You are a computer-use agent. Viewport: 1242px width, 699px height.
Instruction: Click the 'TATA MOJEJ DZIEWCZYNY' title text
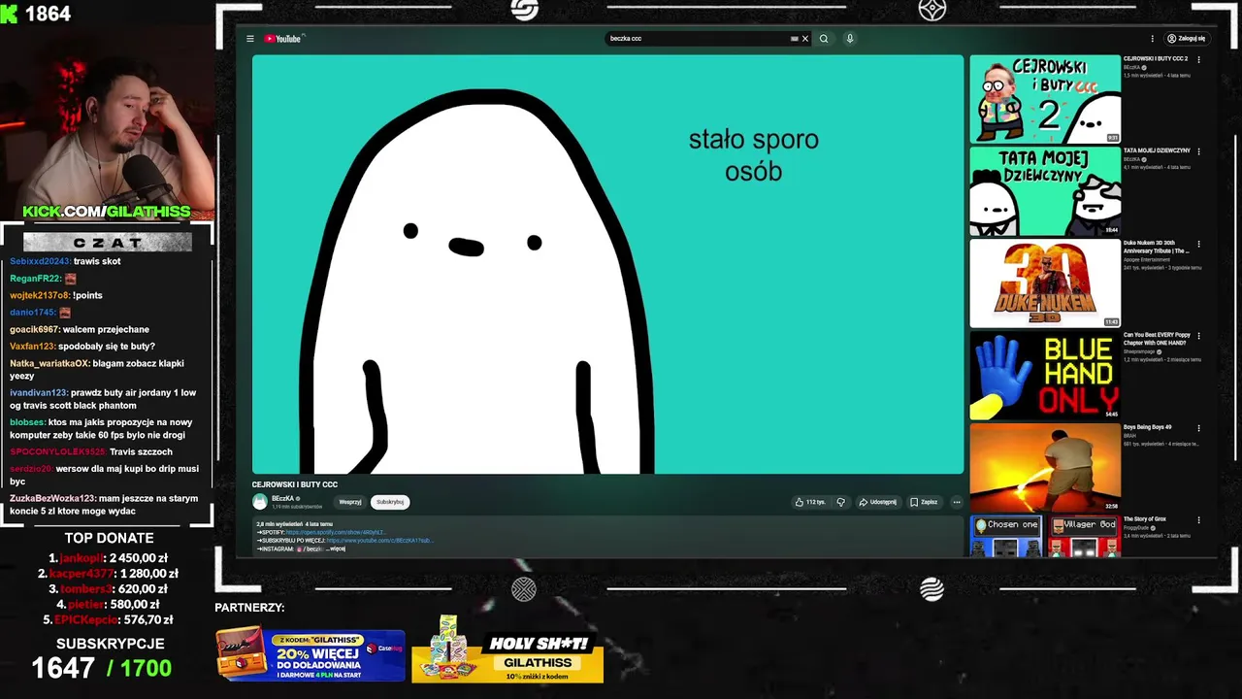pyautogui.click(x=1157, y=150)
